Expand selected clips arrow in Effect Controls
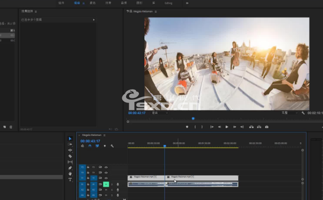 click(x=94, y=20)
